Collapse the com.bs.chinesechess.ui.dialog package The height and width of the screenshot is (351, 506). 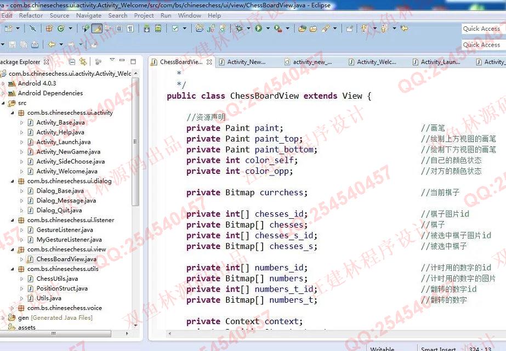(13, 181)
